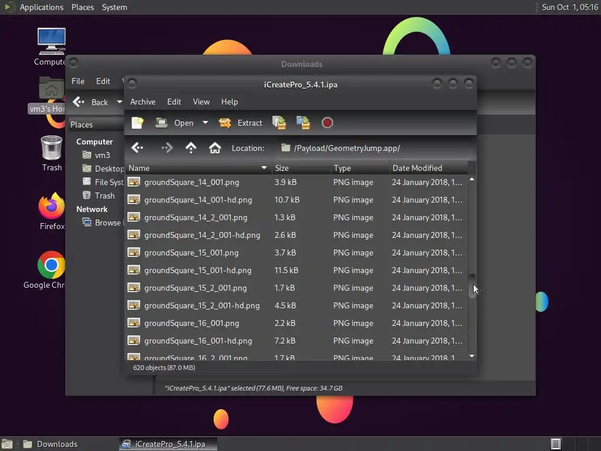
Task: Switch to iCreatePro_5.4.1.ipa taskbar entry
Action: (x=168, y=444)
